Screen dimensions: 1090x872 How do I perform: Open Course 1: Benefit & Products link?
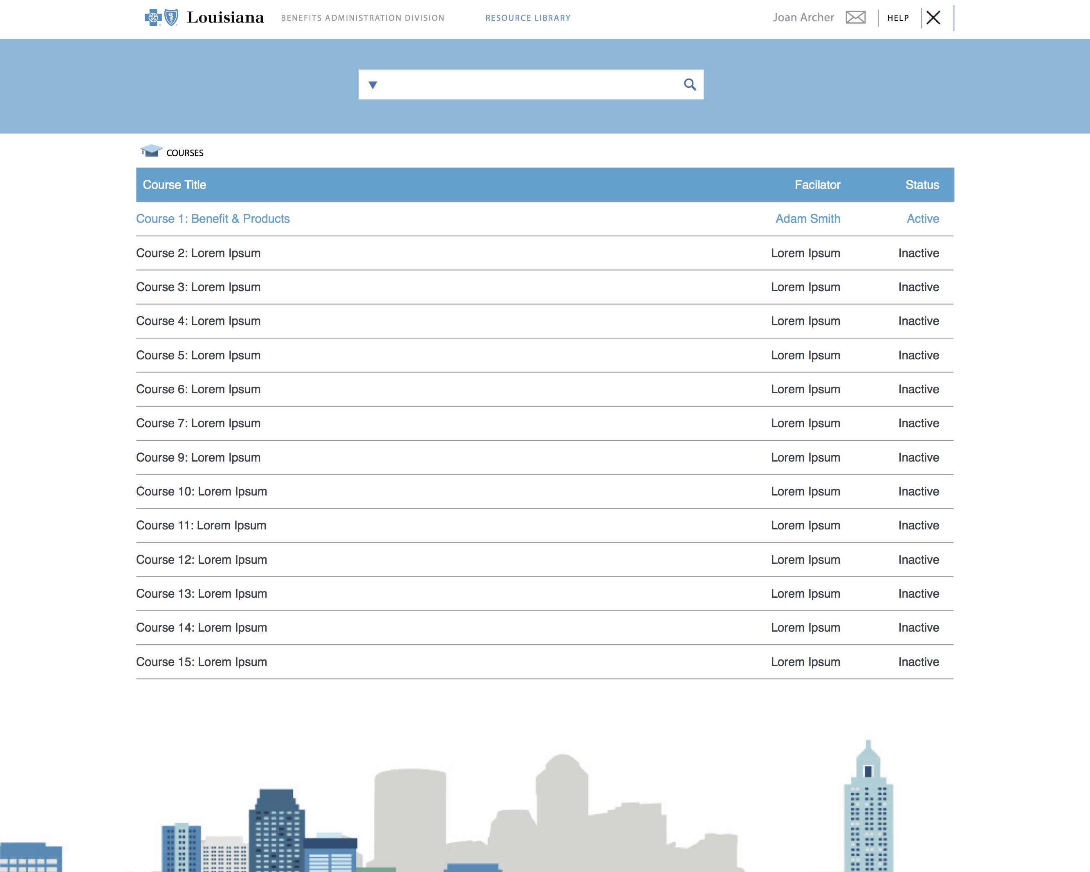(x=213, y=219)
